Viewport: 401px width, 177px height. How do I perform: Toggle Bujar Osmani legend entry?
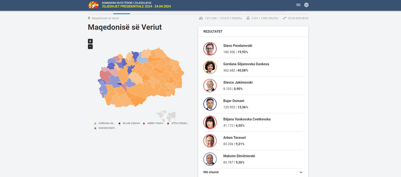[129, 123]
